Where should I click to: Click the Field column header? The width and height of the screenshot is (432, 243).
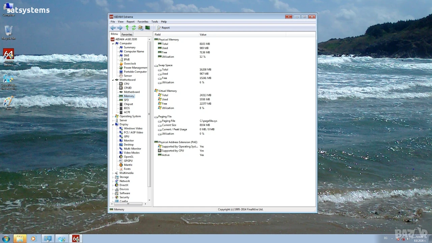point(176,34)
